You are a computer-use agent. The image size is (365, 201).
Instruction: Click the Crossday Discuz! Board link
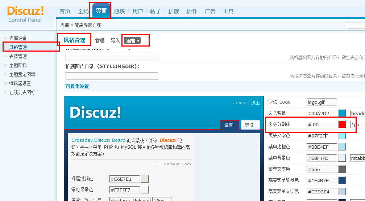[99, 140]
